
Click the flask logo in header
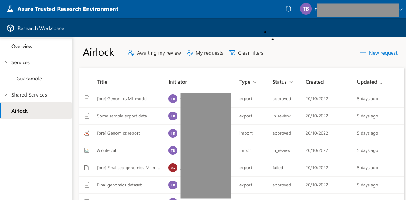tap(10, 9)
